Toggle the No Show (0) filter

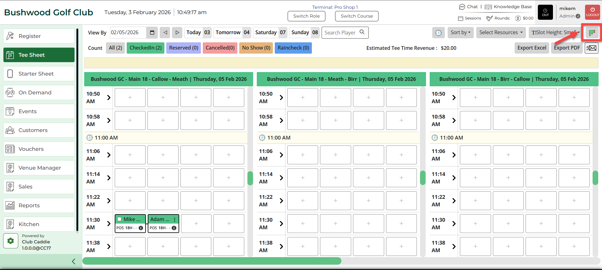coord(256,48)
